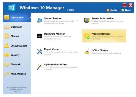Click the Optimization Wizard wand icon
This screenshot has width=136, height=97.
coord(39,67)
